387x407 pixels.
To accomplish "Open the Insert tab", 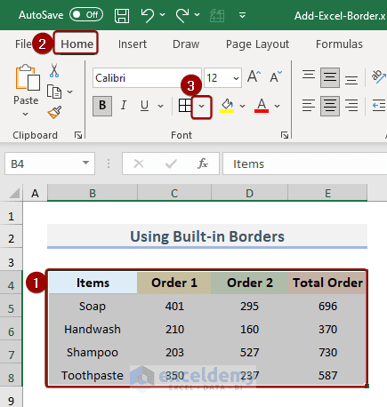I will point(133,44).
